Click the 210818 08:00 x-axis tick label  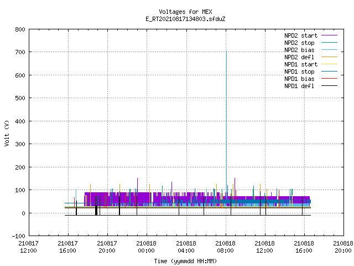225,247
